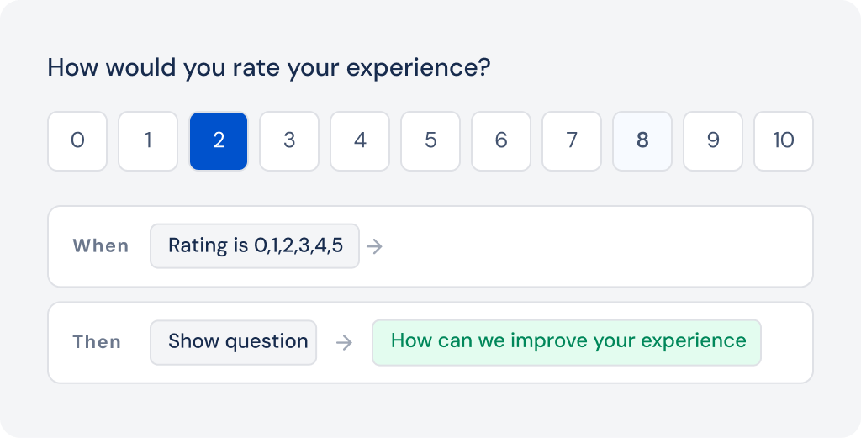Open the 'Rating is 0,1,2,3,4,5' condition
Screen dimensions: 861x438
[x=255, y=246]
